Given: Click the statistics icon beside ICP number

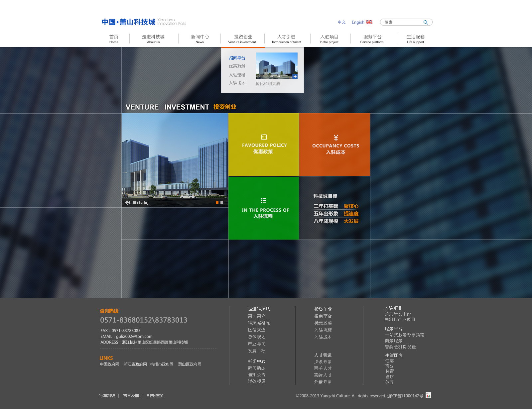Looking at the screenshot, I should pos(428,395).
